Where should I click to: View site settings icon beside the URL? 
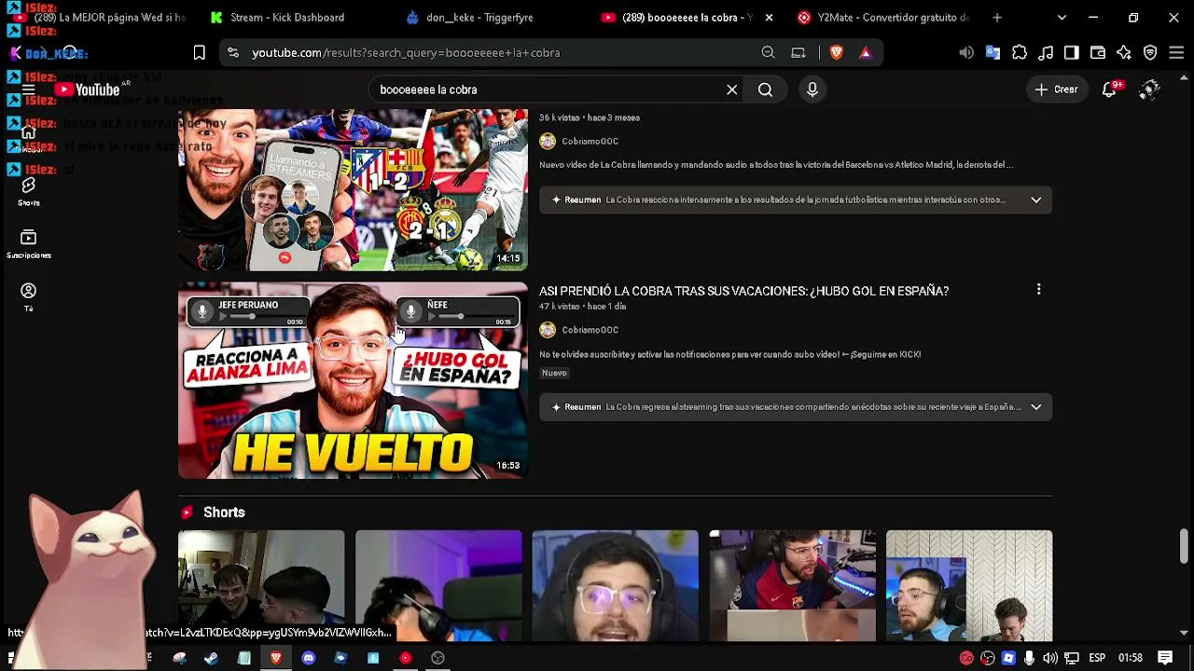tap(233, 53)
